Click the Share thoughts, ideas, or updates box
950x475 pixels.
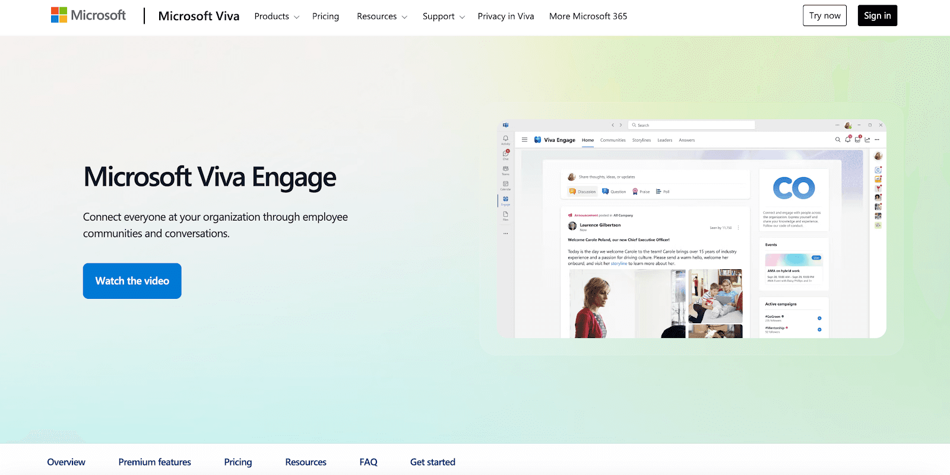(x=655, y=177)
